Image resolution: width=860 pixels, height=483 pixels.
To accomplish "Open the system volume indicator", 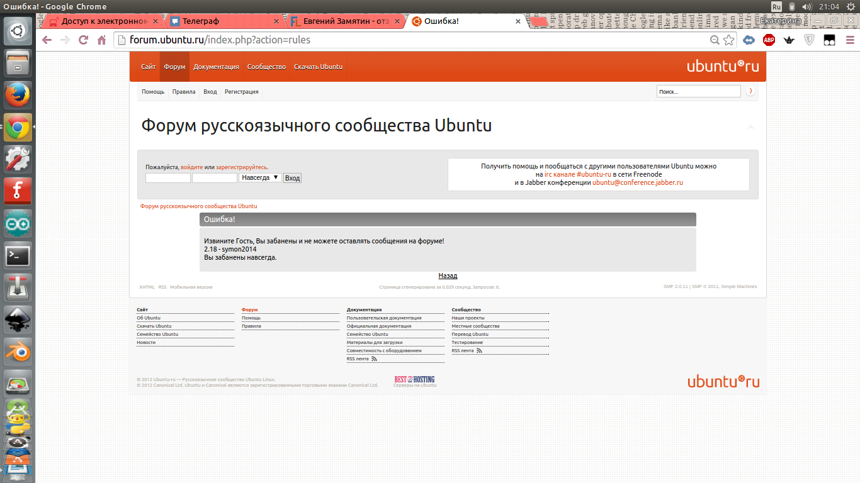I will (808, 6).
